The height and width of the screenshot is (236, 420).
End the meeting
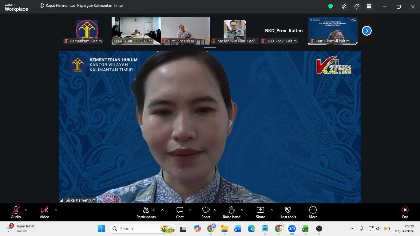[x=405, y=212]
